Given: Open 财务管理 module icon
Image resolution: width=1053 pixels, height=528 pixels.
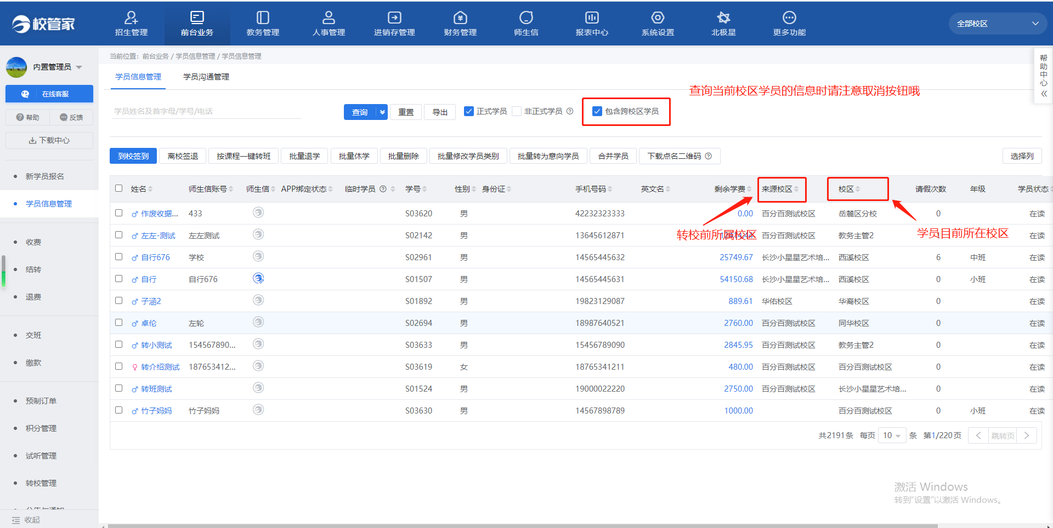Looking at the screenshot, I should point(460,18).
